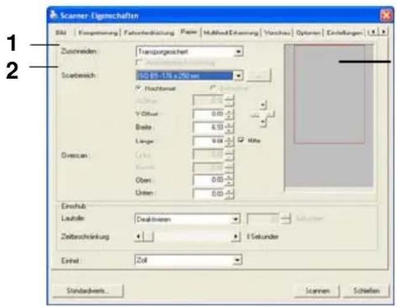Image resolution: width=397 pixels, height=307 pixels.
Task: Go to the Farbunterdrückung tab
Action: tap(149, 33)
